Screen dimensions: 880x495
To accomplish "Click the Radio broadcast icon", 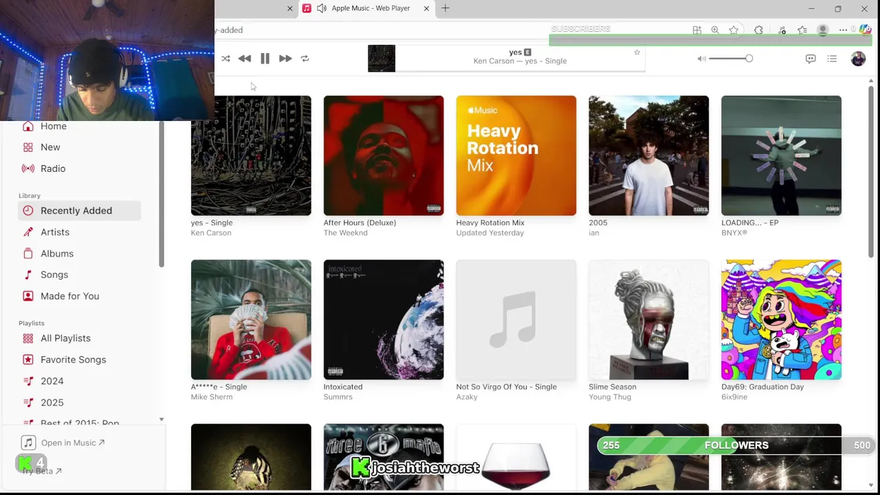I will [27, 168].
